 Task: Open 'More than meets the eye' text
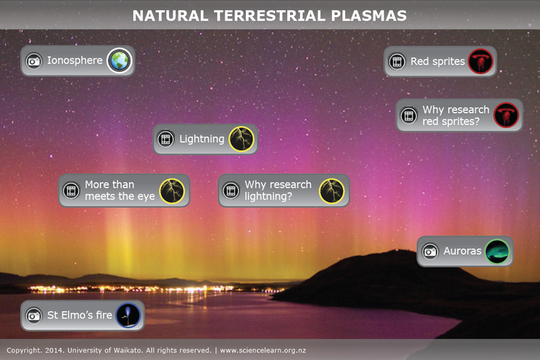pos(120,190)
